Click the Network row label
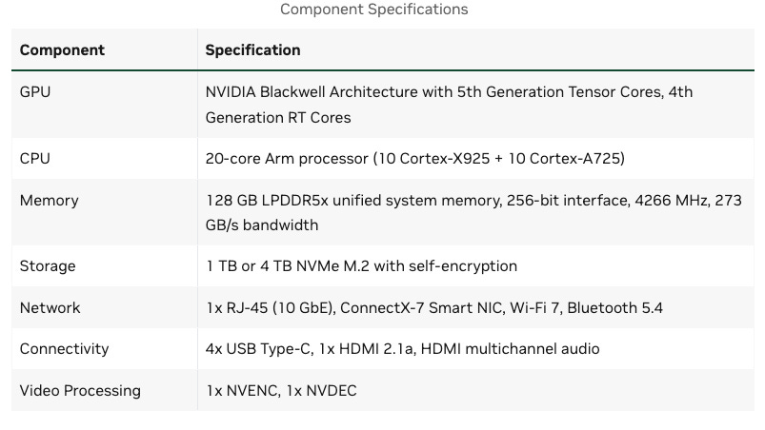The image size is (765, 430). point(50,308)
